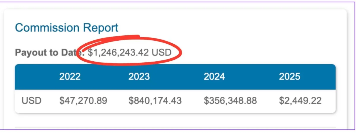Click the Commission Report heading

66,28
